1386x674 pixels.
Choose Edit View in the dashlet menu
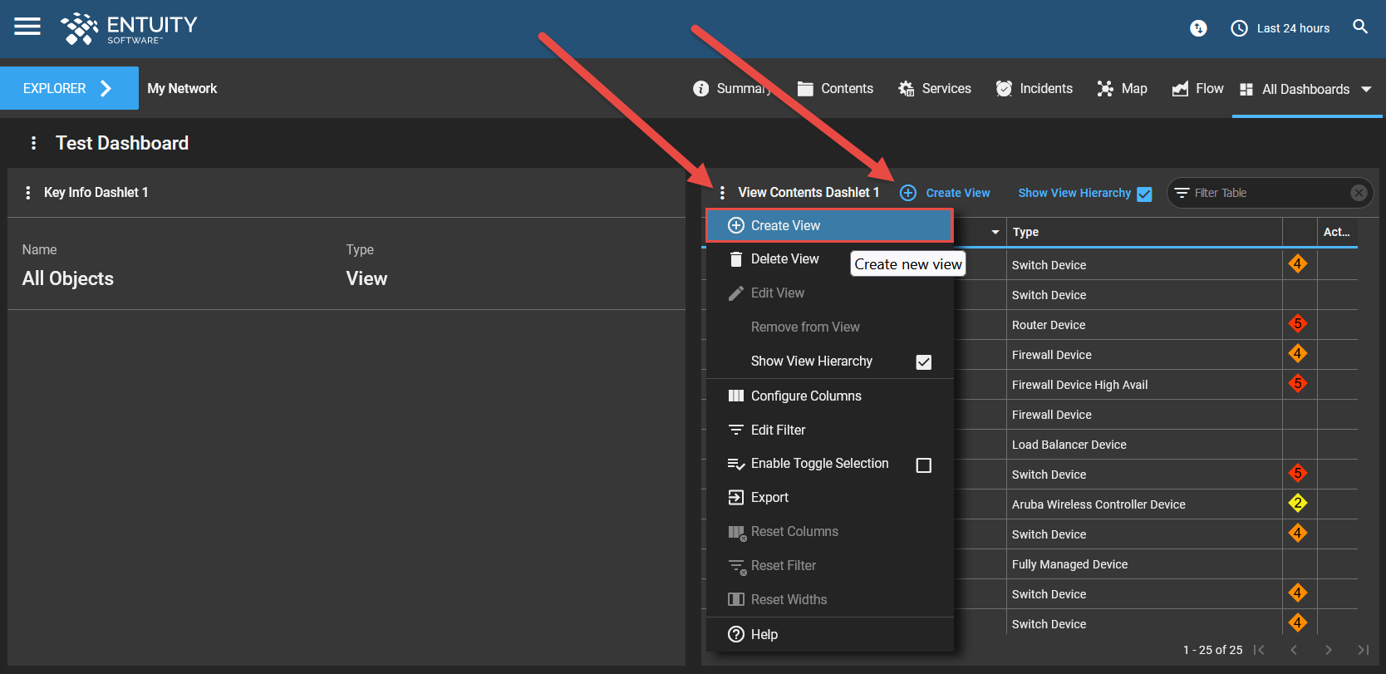coord(829,293)
